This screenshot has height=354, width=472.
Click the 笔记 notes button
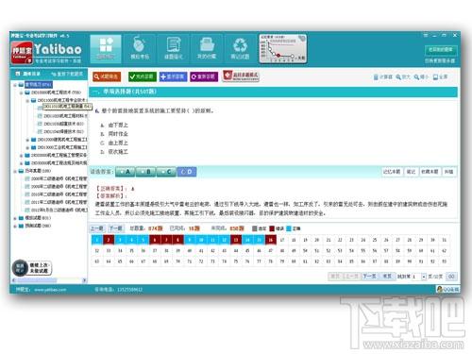click(411, 172)
